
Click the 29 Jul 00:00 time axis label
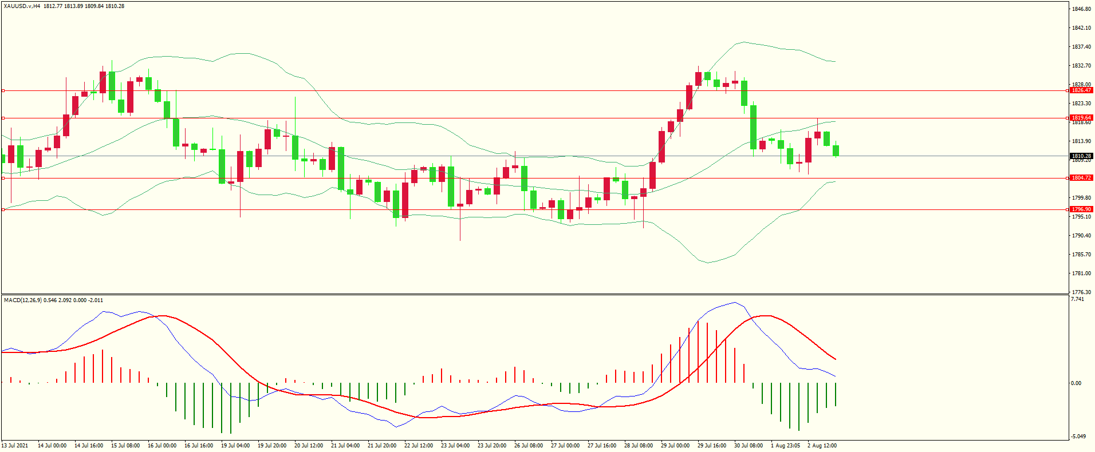click(675, 445)
